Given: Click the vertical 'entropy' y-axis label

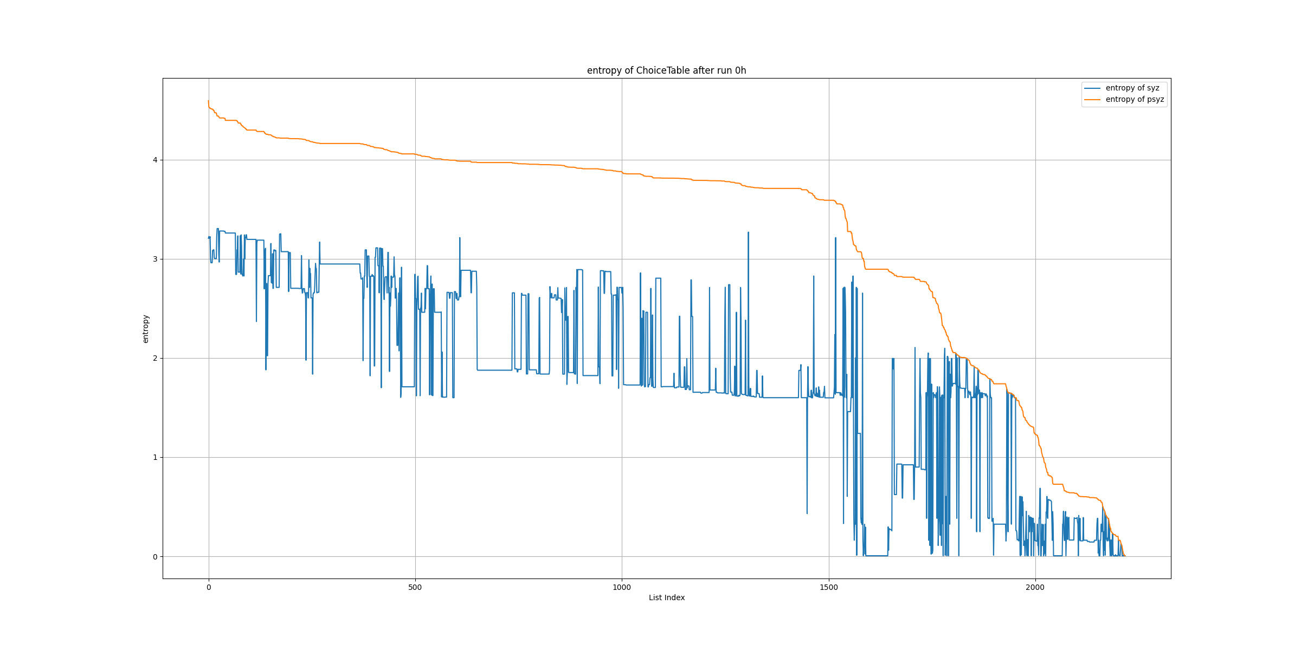Looking at the screenshot, I should click(145, 329).
